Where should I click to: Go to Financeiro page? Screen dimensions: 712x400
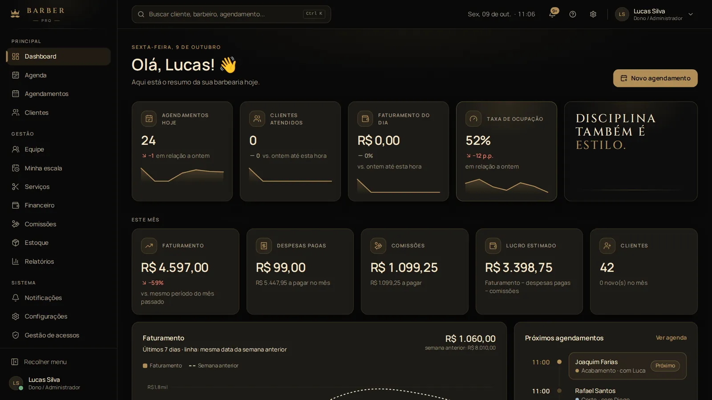[x=58, y=205]
